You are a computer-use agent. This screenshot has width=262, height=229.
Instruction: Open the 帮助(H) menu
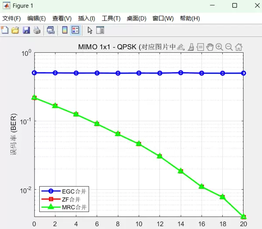point(190,18)
